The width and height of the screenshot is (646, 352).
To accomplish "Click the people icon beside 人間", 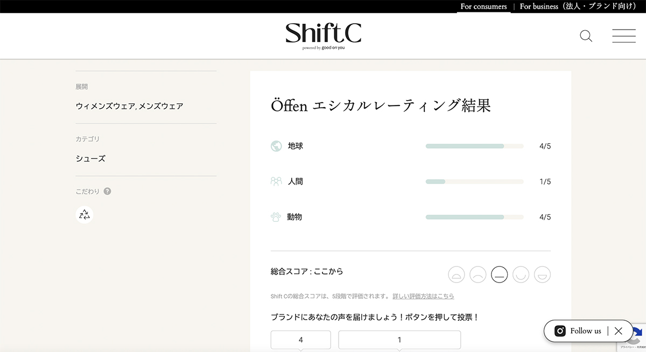I will click(x=276, y=181).
